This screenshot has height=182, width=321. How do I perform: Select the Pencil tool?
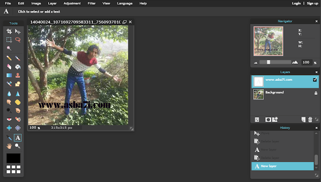click(x=9, y=58)
